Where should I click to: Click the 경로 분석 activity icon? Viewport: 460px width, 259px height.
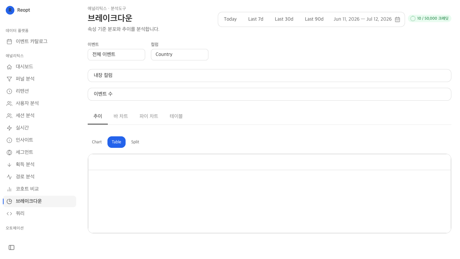click(x=9, y=177)
